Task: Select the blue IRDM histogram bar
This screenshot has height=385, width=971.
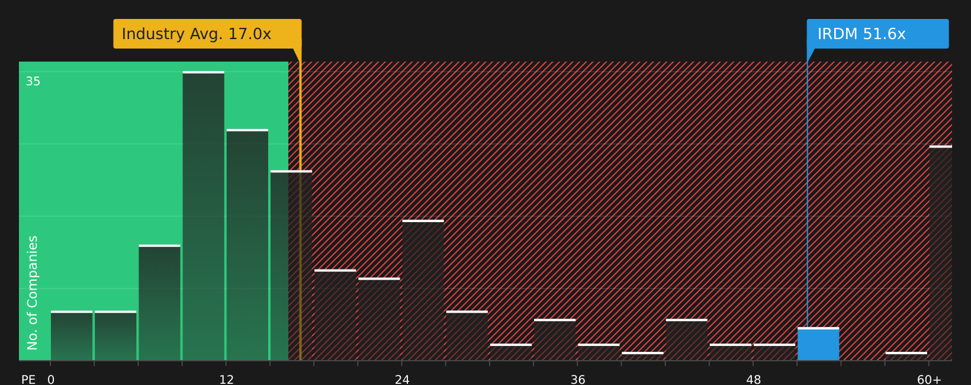Action: pyautogui.click(x=818, y=344)
